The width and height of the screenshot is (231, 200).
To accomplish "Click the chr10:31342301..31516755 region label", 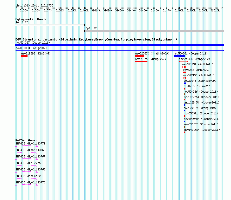I will click(34, 6).
